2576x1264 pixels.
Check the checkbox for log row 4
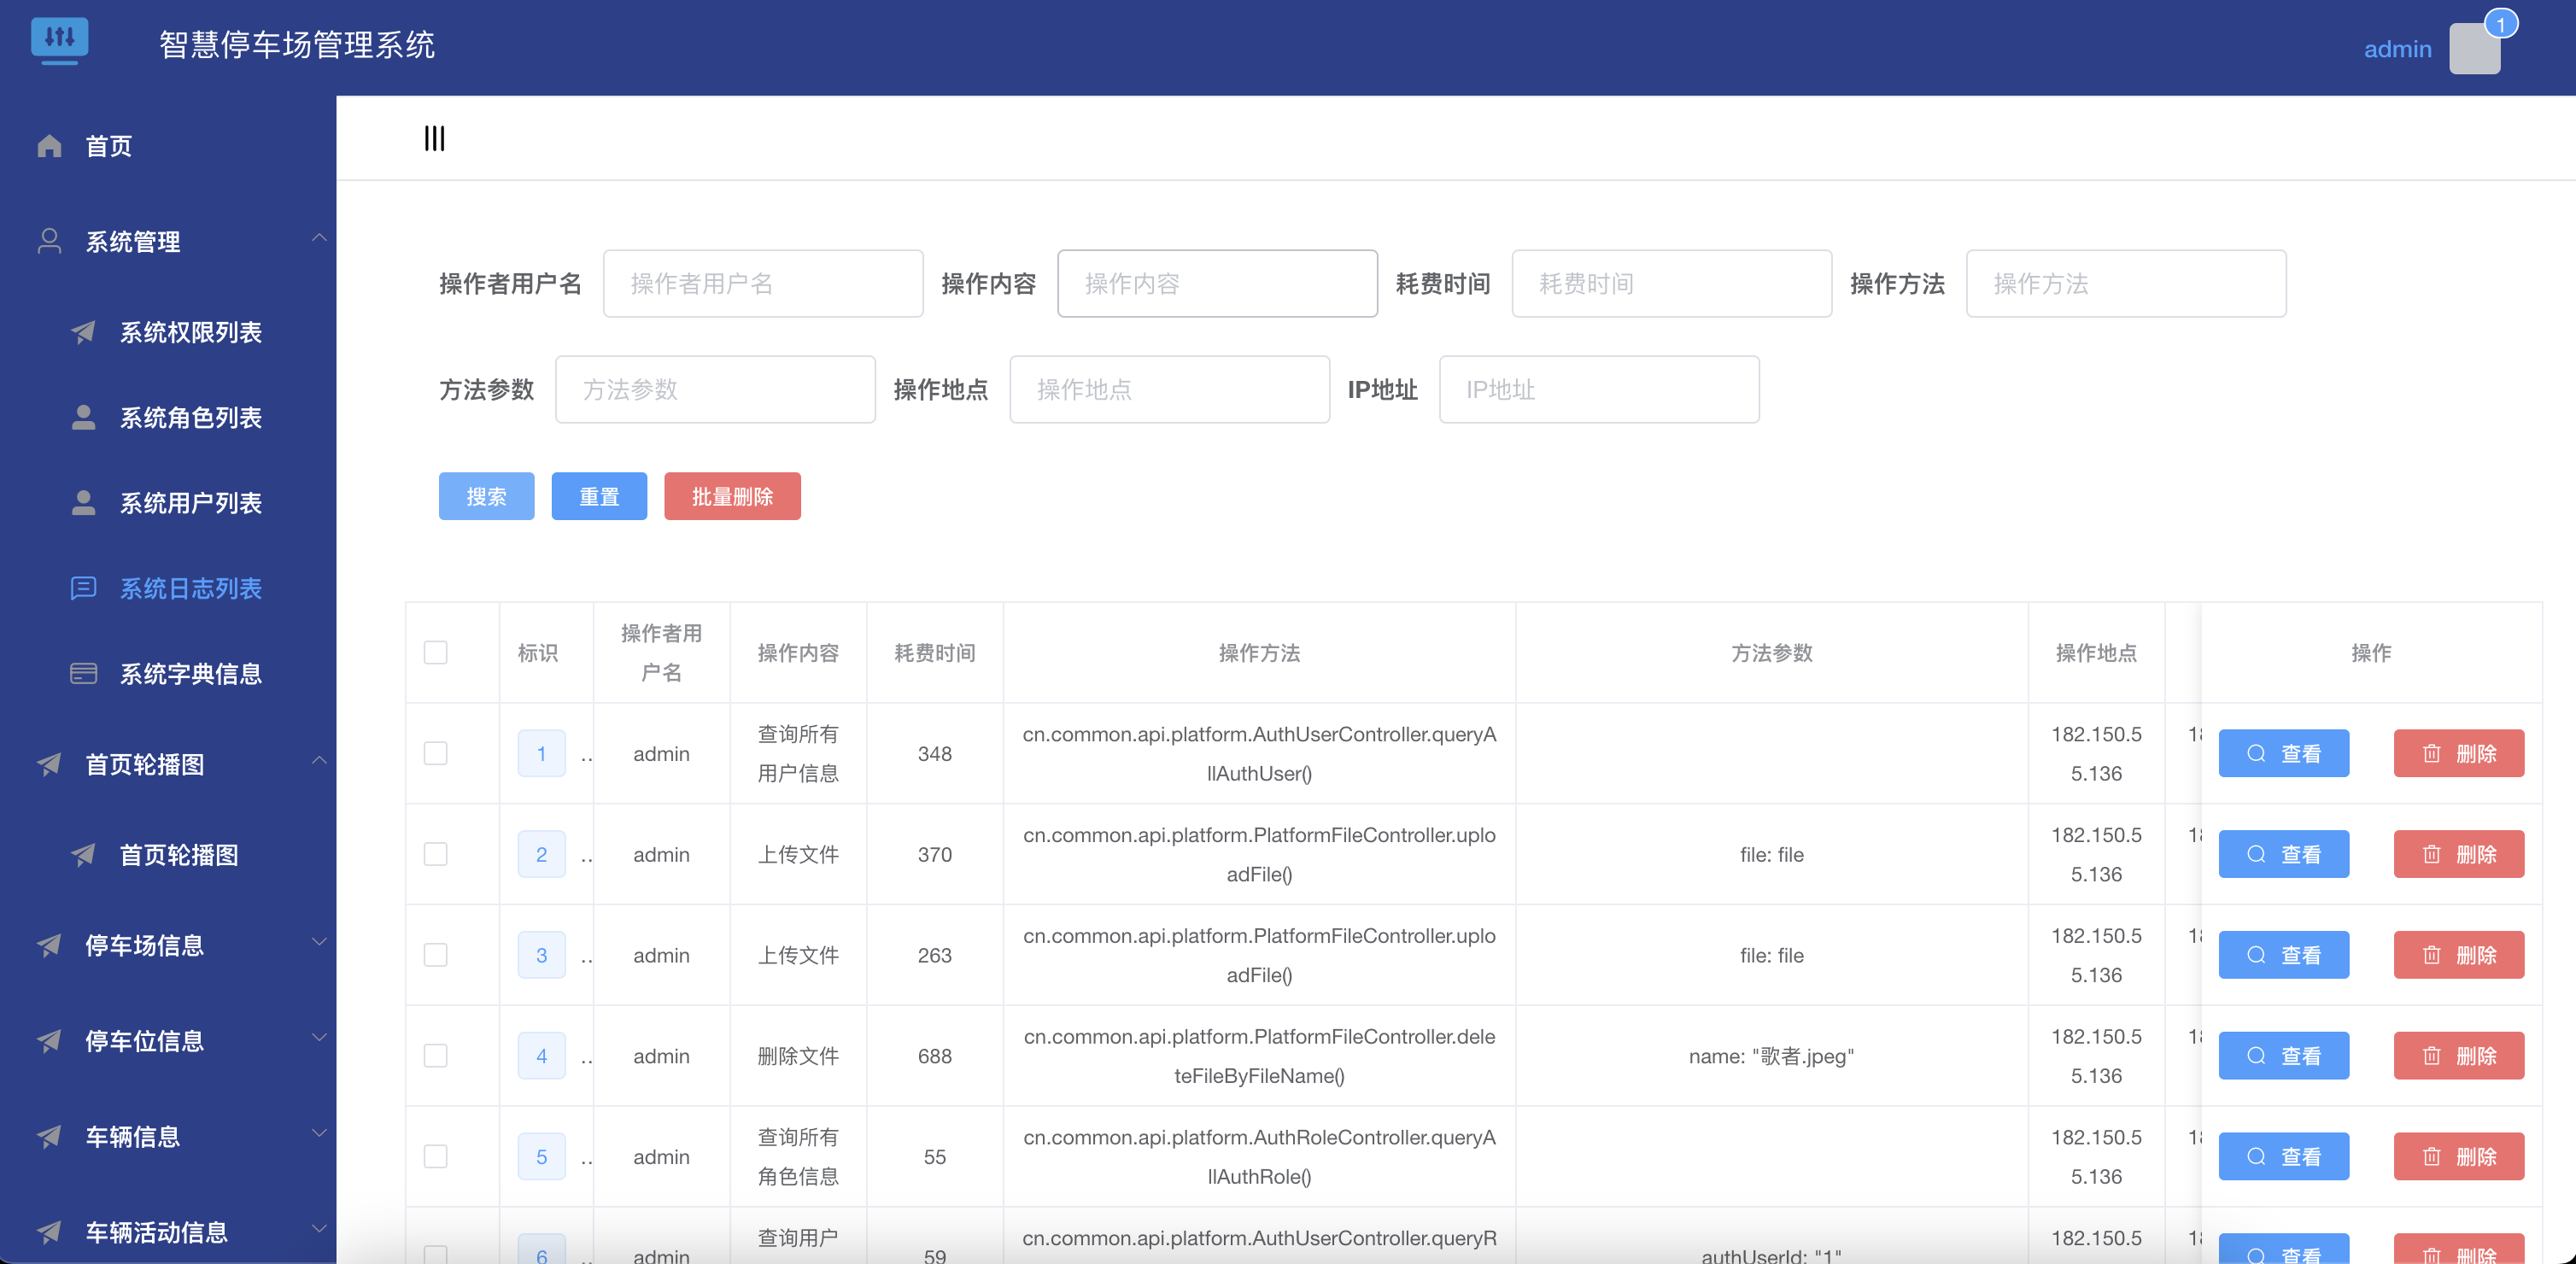click(435, 1056)
